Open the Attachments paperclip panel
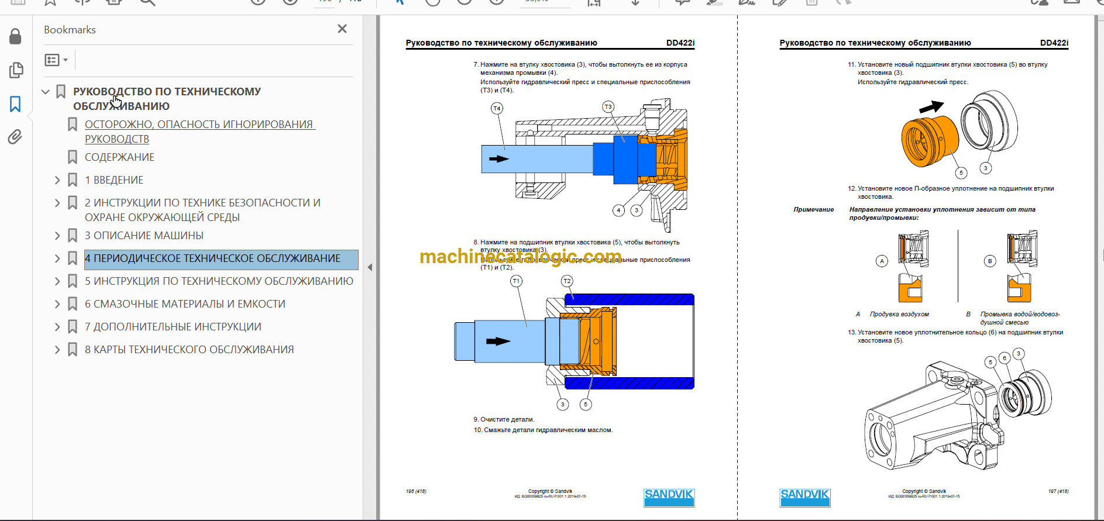 (x=16, y=137)
